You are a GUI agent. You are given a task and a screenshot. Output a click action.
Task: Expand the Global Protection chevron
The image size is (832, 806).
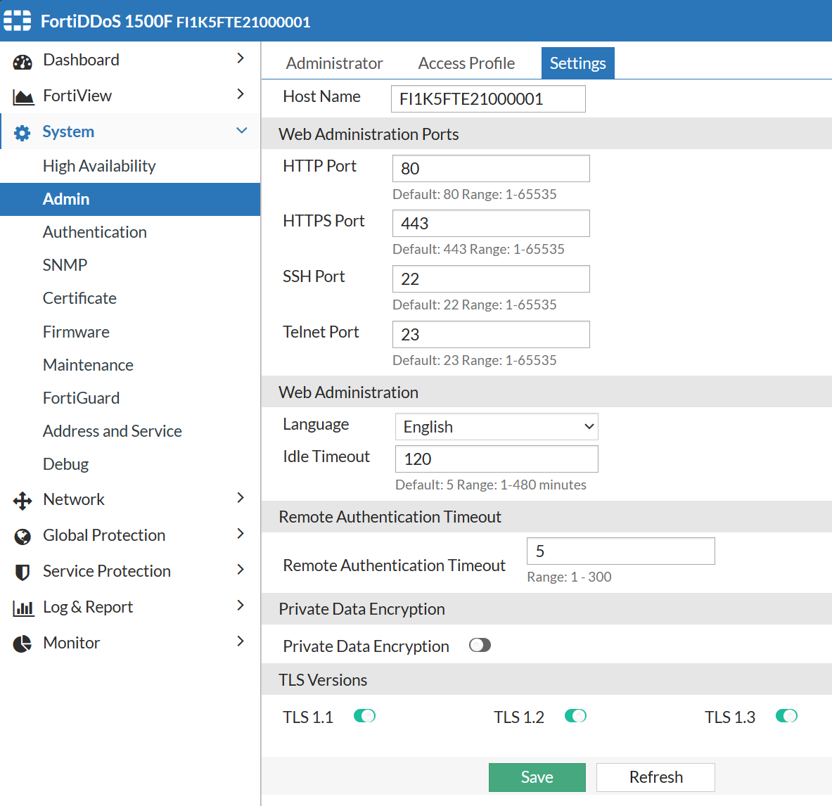(241, 533)
